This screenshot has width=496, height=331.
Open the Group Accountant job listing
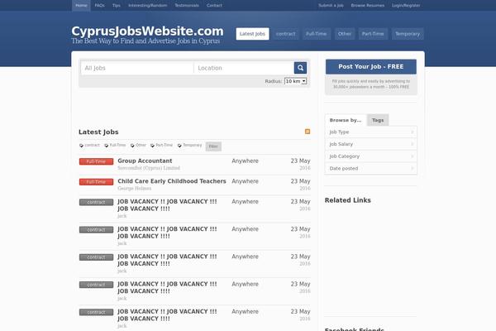[145, 161]
